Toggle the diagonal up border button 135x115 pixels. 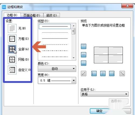click(x=84, y=74)
